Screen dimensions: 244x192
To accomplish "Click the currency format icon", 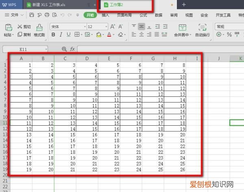I will 219,35.
